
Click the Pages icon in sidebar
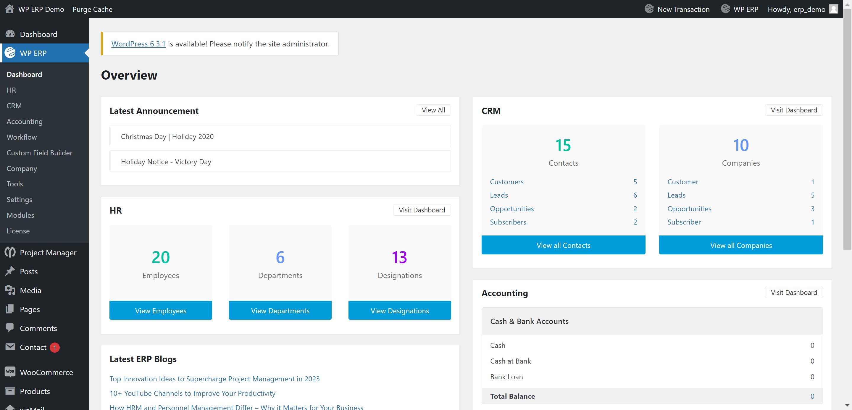tap(10, 309)
